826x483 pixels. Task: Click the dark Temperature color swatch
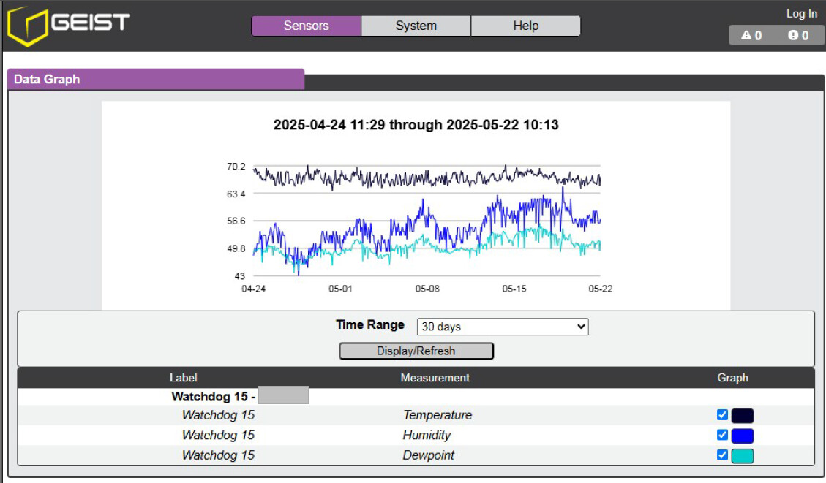(x=741, y=414)
